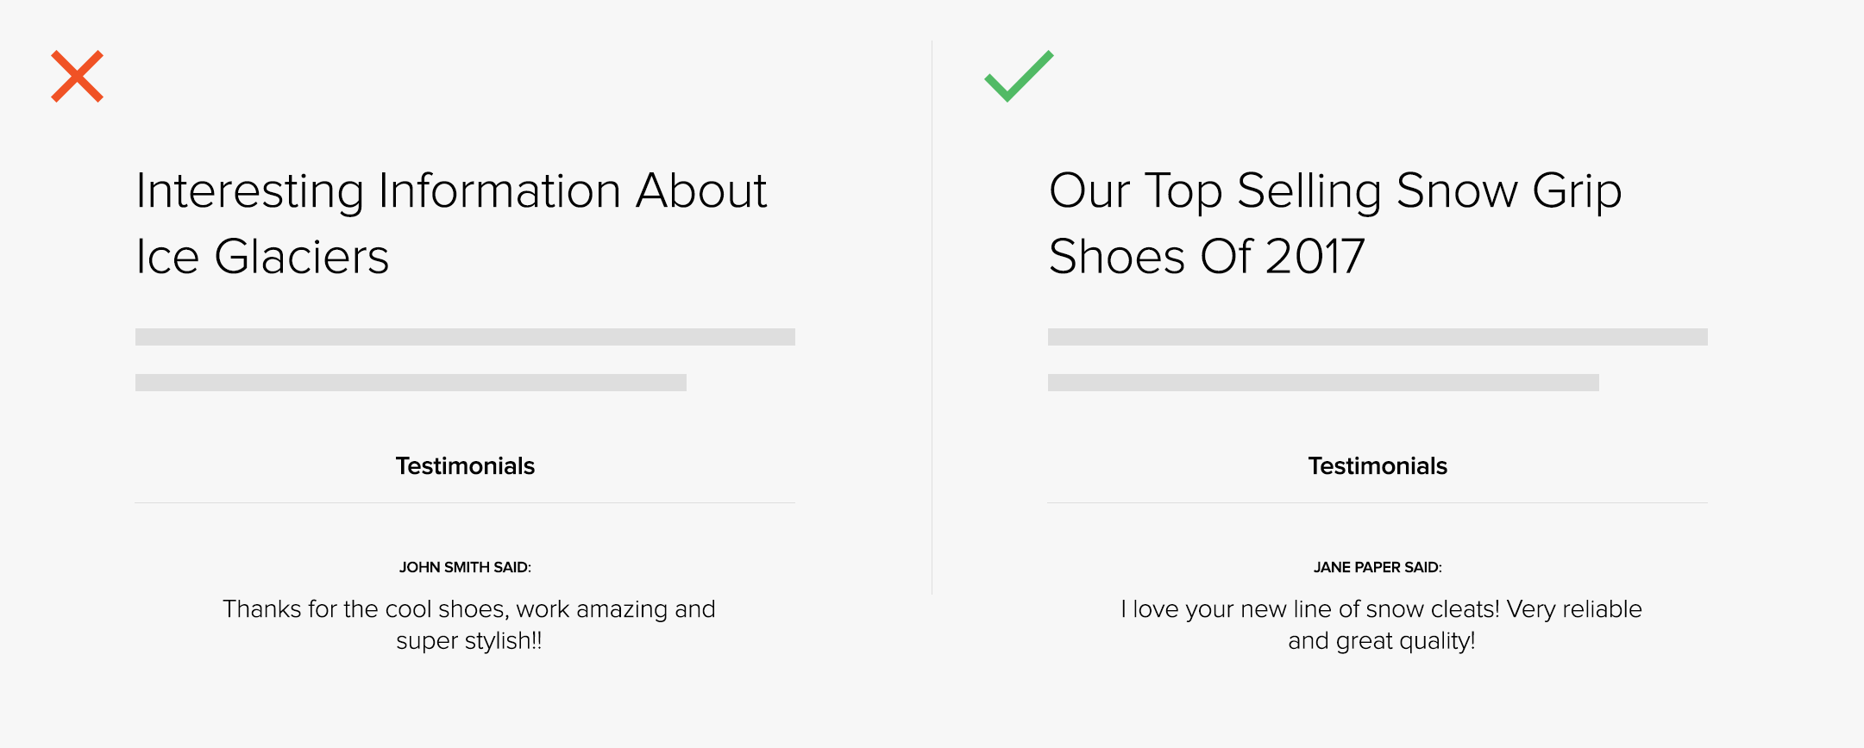Click the shorter gray placeholder bar on right
The image size is (1864, 748).
tap(1323, 383)
